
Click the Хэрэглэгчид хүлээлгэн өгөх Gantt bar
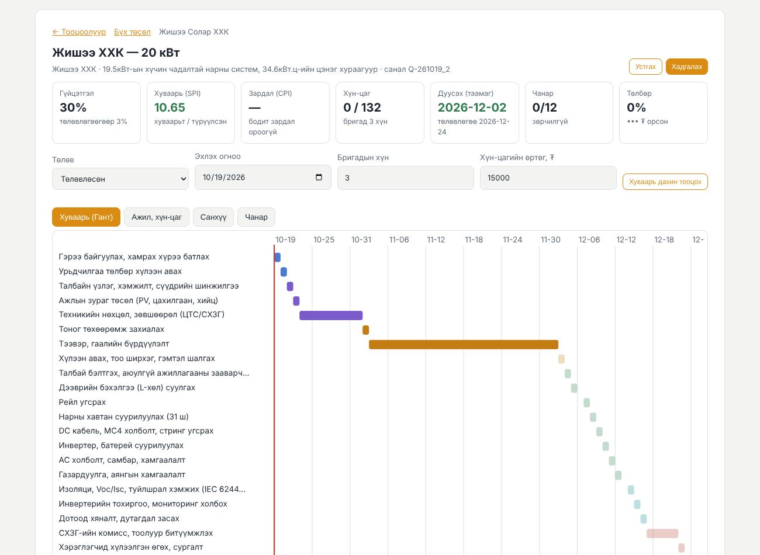point(681,548)
